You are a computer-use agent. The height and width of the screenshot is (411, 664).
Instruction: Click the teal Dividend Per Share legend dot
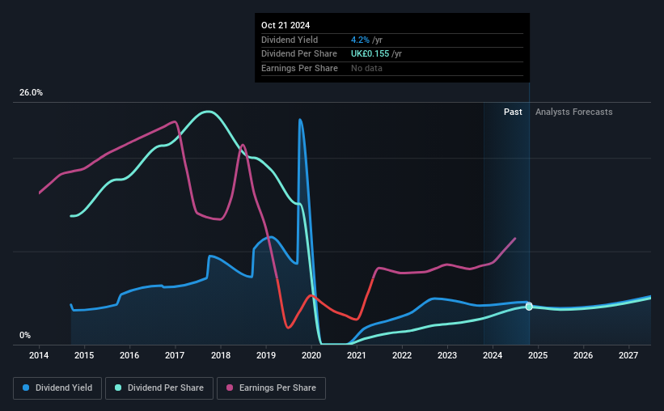(x=118, y=388)
